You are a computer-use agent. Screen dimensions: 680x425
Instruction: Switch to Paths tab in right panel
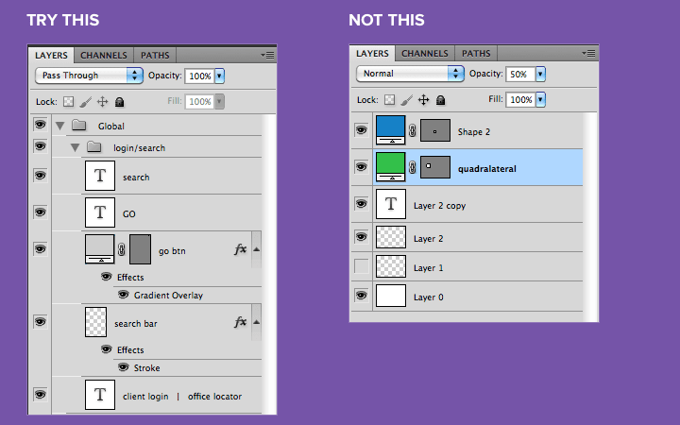(476, 54)
